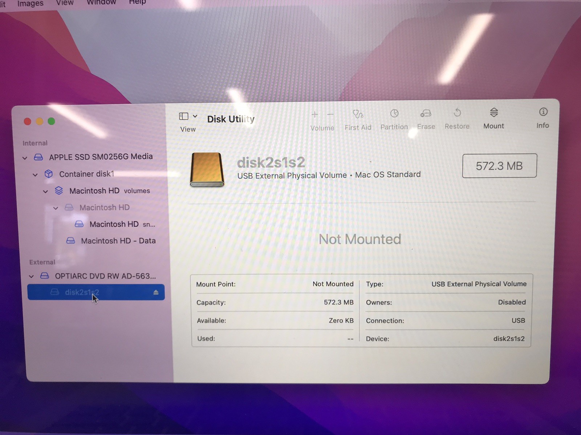Screen dimensions: 581x435
Task: Collapse the APPLE SSD SM0256G Media entry
Action: [x=25, y=158]
